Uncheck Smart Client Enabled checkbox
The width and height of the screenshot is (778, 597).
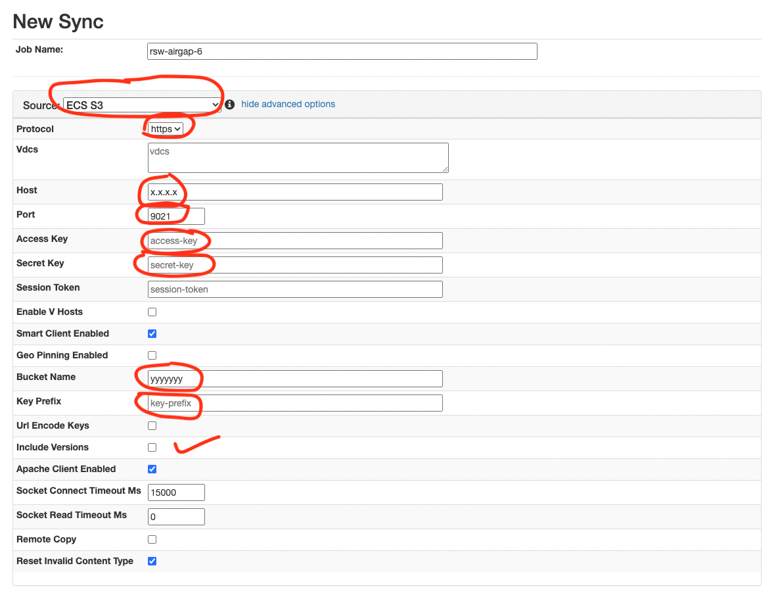pos(152,334)
